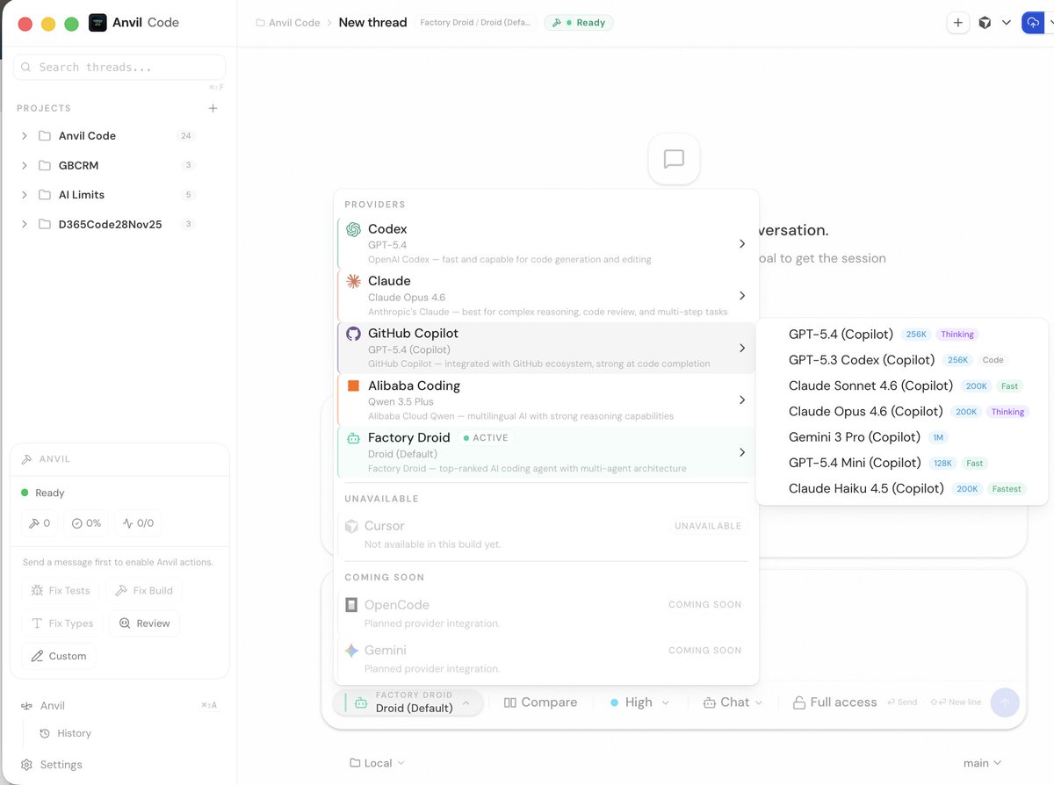The image size is (1054, 785).
Task: Click the new project plus icon
Action: coord(213,108)
